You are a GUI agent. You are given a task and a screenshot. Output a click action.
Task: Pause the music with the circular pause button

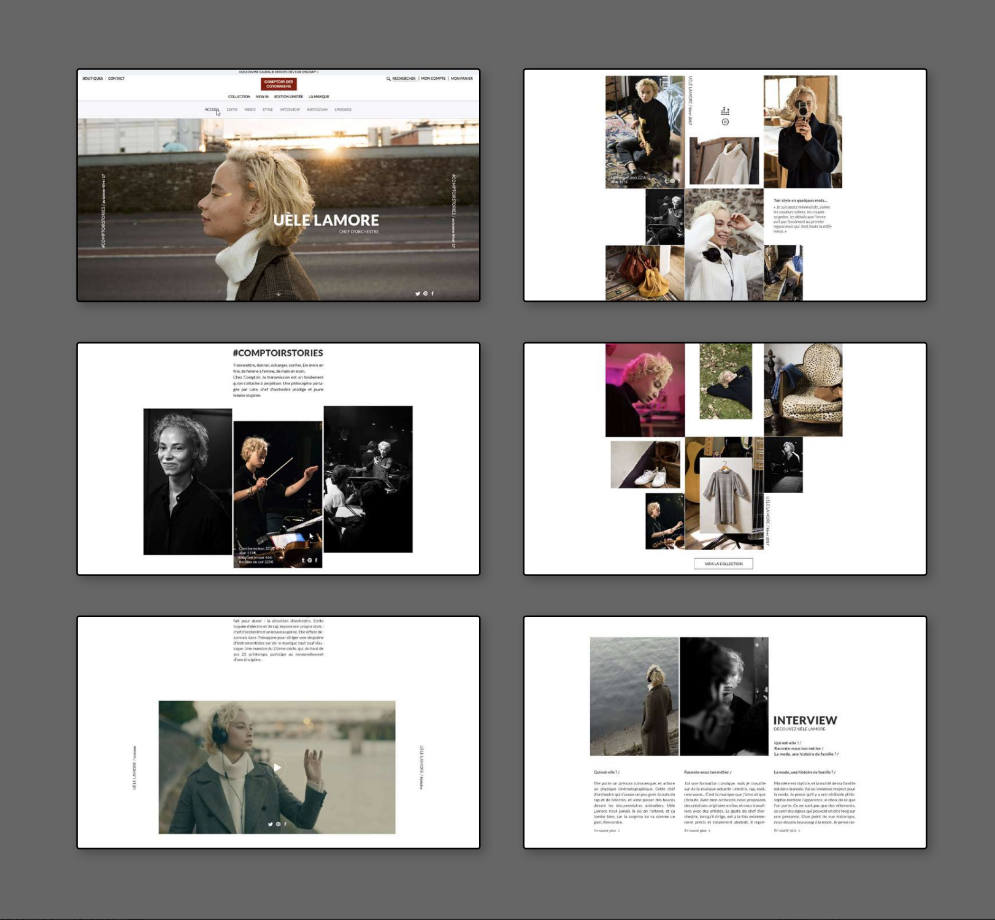(725, 122)
